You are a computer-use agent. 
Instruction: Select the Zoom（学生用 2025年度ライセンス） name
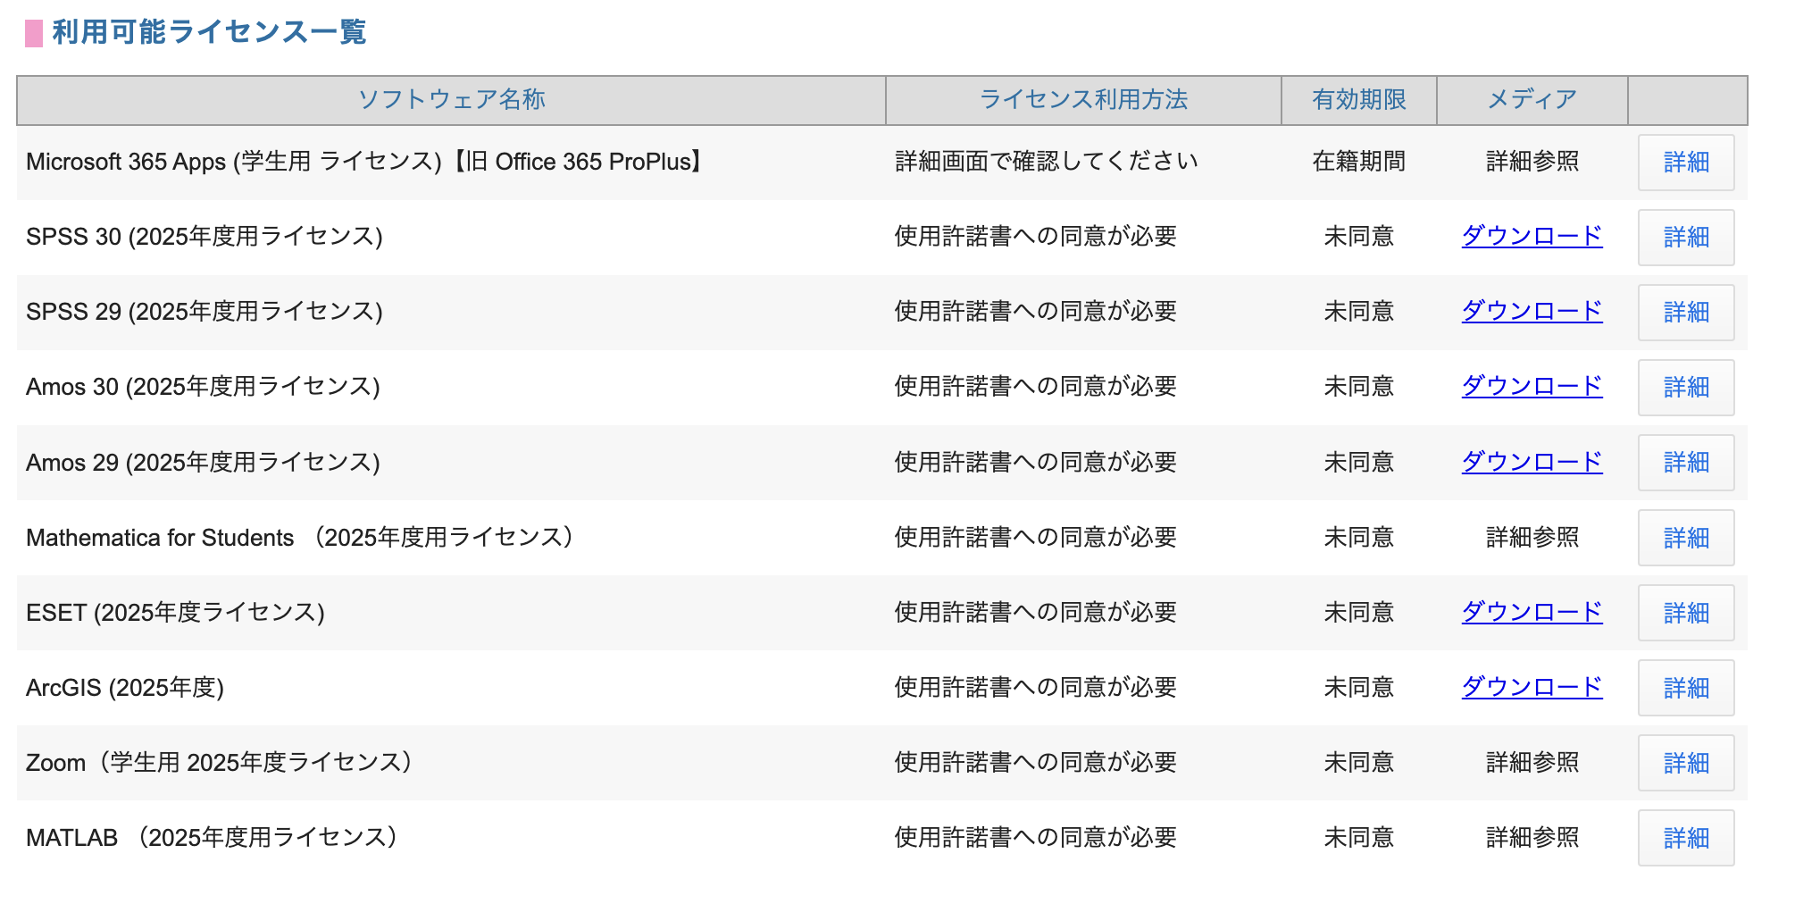click(220, 763)
